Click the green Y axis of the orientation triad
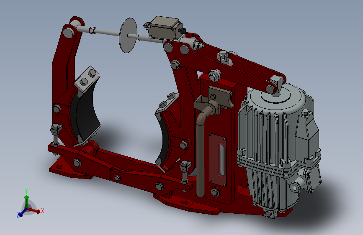Screen dimensions: 363x235 tap(27, 202)
